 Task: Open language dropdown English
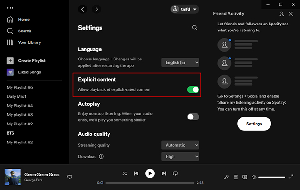coord(180,63)
